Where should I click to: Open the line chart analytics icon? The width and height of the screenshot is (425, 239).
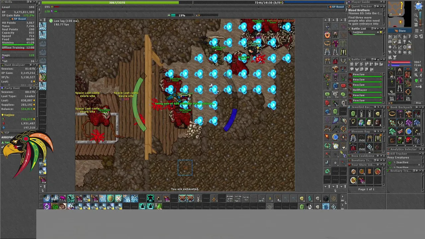(400, 47)
